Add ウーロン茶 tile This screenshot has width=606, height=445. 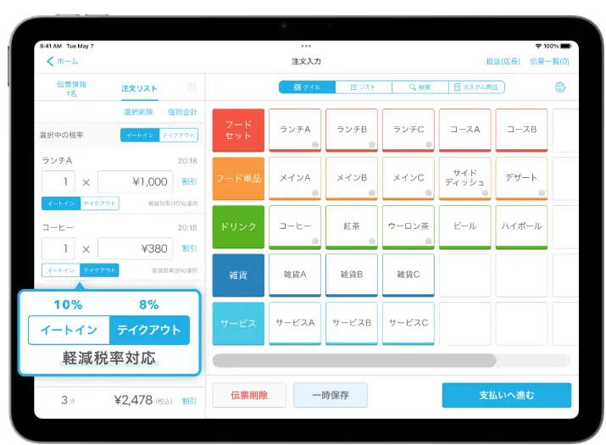coord(409,227)
